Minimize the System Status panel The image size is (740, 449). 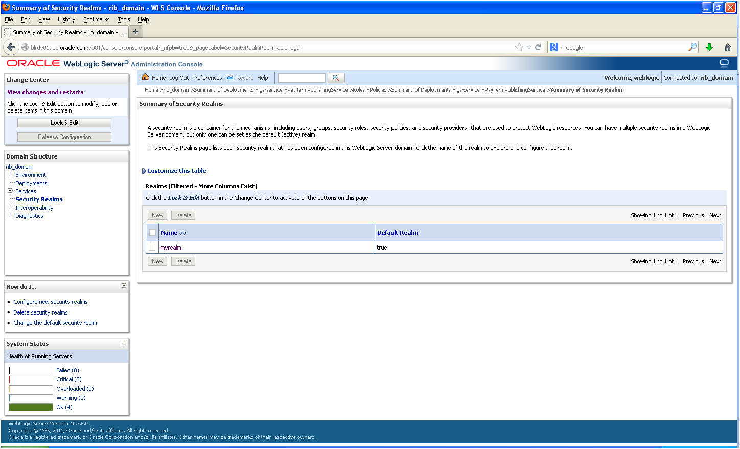tap(124, 343)
